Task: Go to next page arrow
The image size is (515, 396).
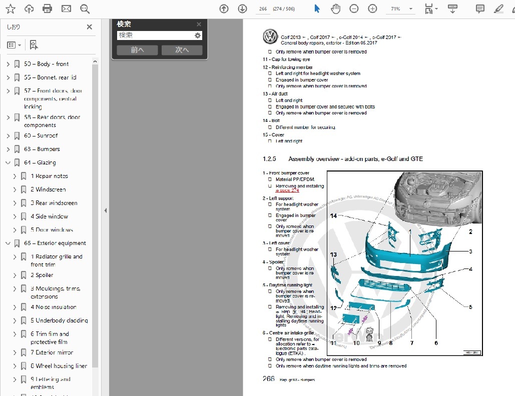Action: tap(242, 9)
